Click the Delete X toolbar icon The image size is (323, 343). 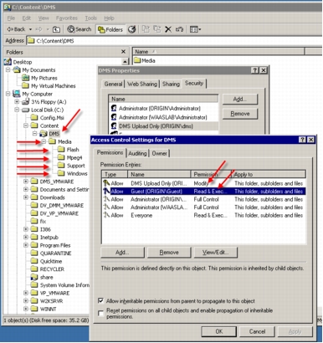click(x=168, y=29)
